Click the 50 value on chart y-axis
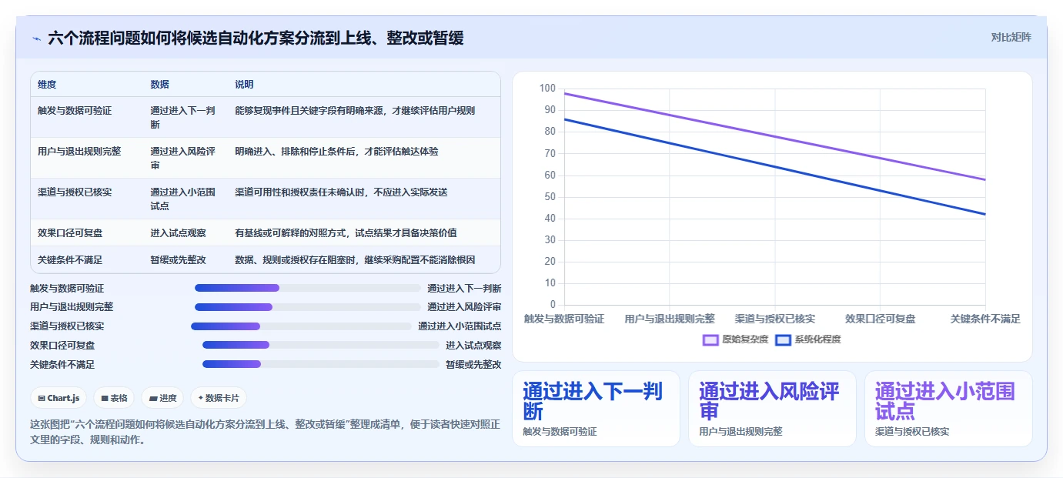The height and width of the screenshot is (478, 1063). [550, 197]
